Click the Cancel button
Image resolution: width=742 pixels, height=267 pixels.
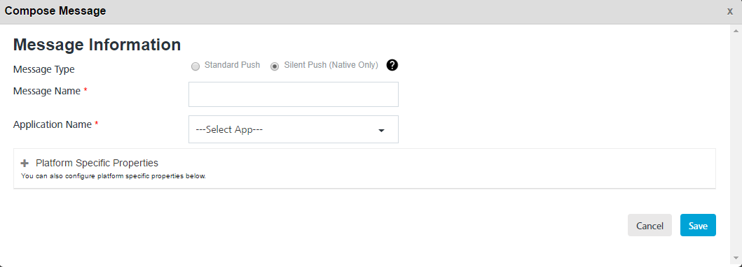650,225
